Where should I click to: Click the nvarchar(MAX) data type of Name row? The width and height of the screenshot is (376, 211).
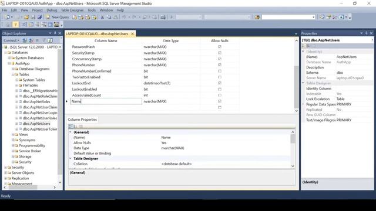[x=155, y=101]
